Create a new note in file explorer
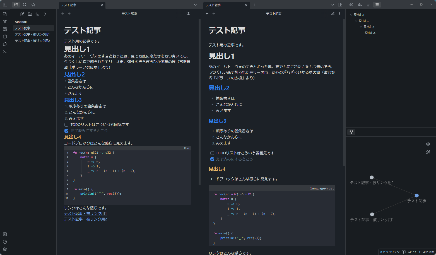436x255 pixels. tap(22, 14)
